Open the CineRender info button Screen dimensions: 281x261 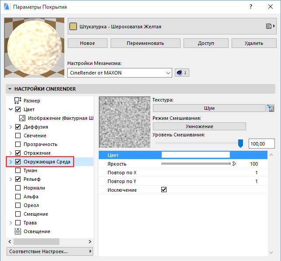pyautogui.click(x=182, y=73)
